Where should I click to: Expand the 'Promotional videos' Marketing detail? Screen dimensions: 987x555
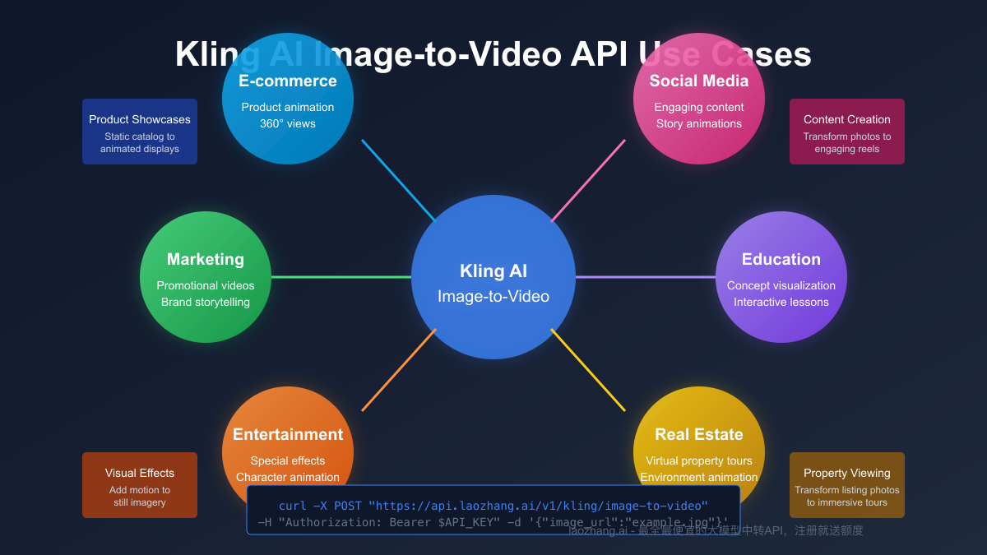coord(206,285)
